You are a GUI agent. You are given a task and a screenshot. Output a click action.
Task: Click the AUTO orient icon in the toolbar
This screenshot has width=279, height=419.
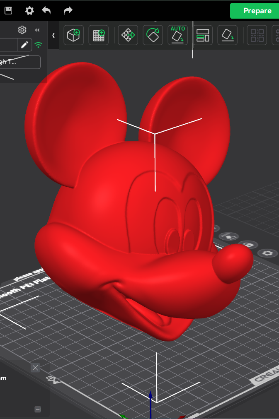pos(177,35)
